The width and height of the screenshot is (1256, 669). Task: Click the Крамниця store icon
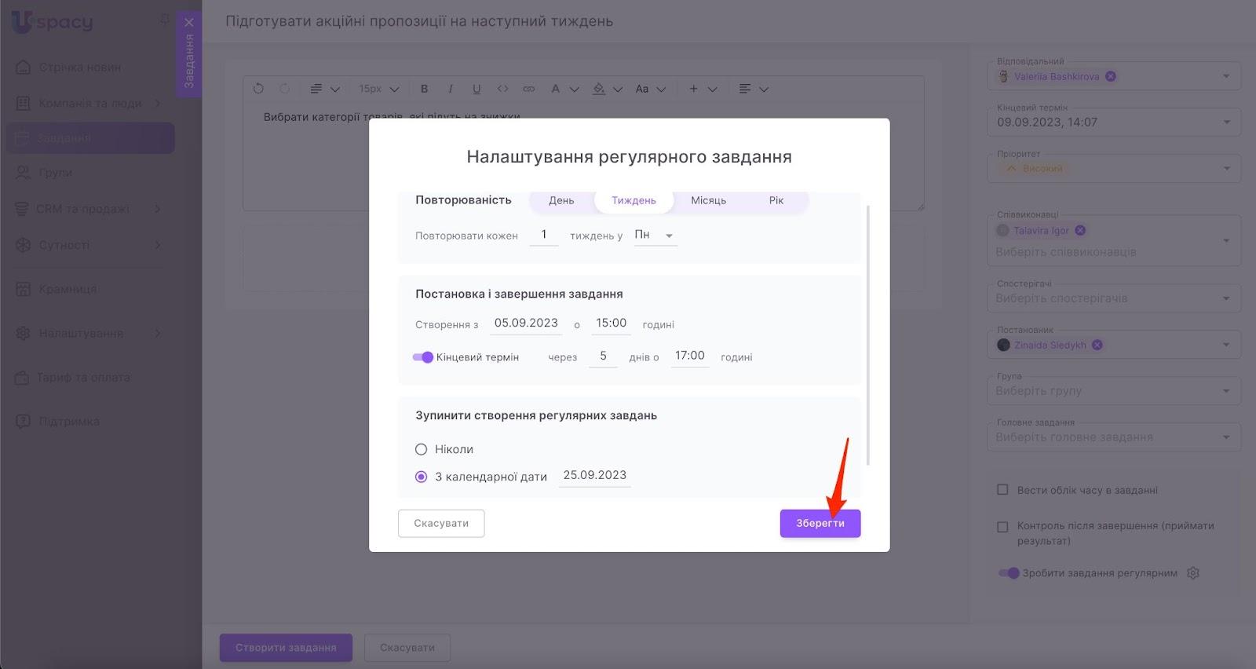click(24, 289)
